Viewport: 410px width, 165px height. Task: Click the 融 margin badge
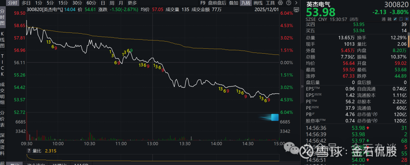389,19
